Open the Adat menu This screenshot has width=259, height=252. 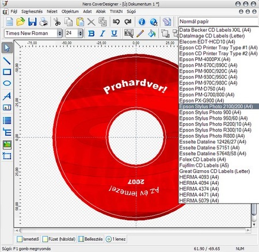coord(87,12)
